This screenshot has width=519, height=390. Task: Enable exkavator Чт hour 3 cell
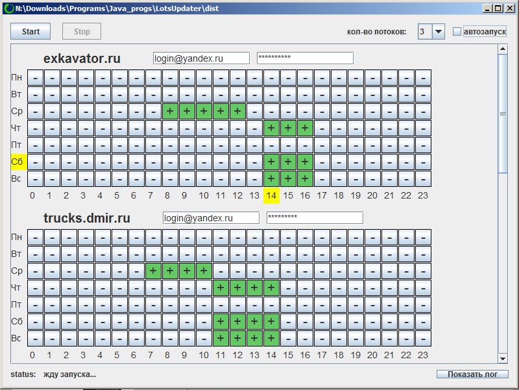86,128
